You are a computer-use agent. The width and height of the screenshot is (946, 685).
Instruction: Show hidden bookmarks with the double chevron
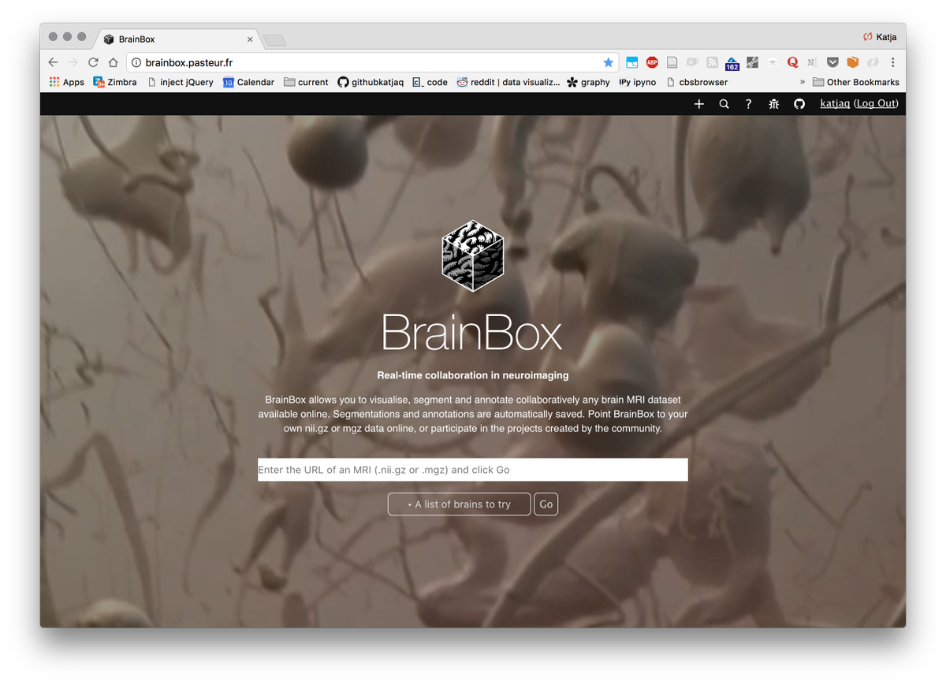point(803,82)
